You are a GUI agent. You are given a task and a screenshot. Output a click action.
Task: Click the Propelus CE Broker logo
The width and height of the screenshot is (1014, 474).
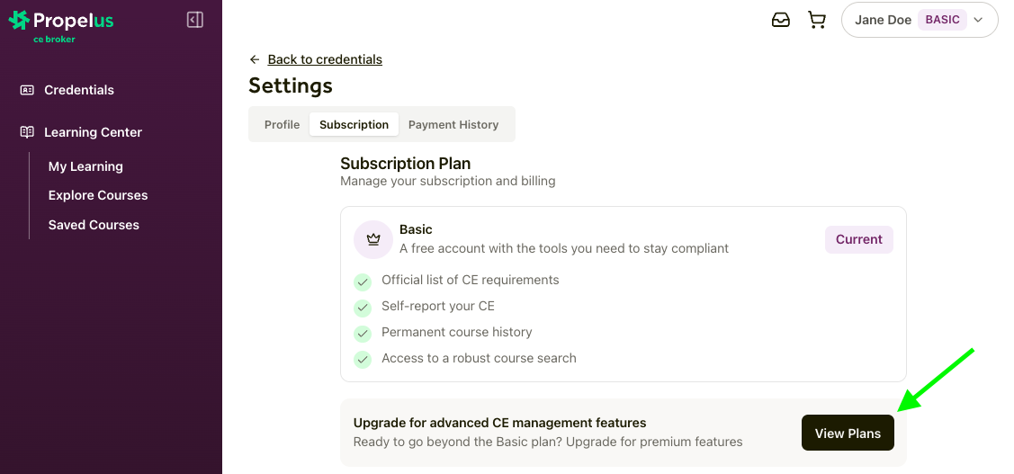61,25
